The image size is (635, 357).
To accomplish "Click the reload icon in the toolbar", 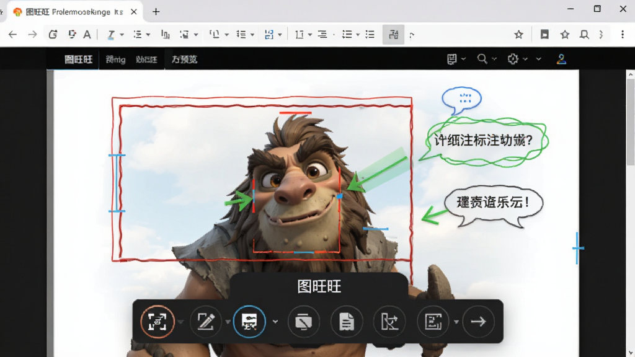I will 53,35.
